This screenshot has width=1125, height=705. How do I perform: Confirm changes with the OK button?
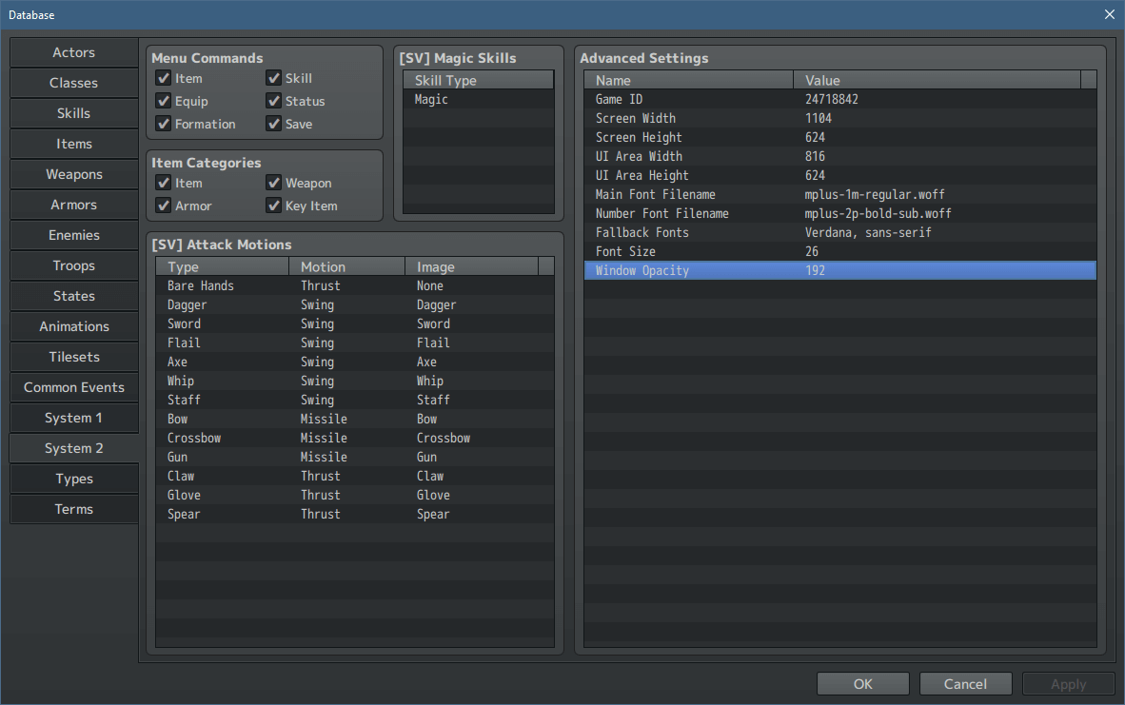862,683
